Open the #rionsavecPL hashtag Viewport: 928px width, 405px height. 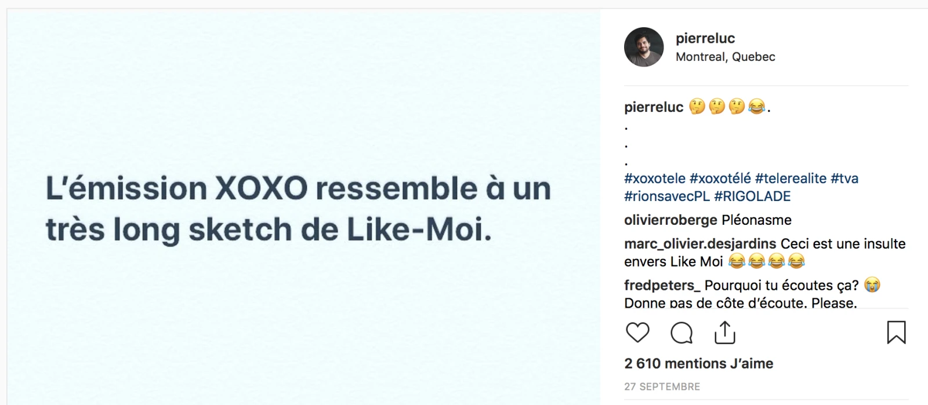pos(667,196)
